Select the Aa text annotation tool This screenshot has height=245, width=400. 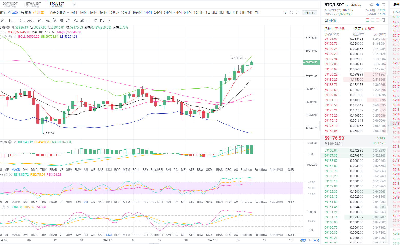[x=48, y=21]
